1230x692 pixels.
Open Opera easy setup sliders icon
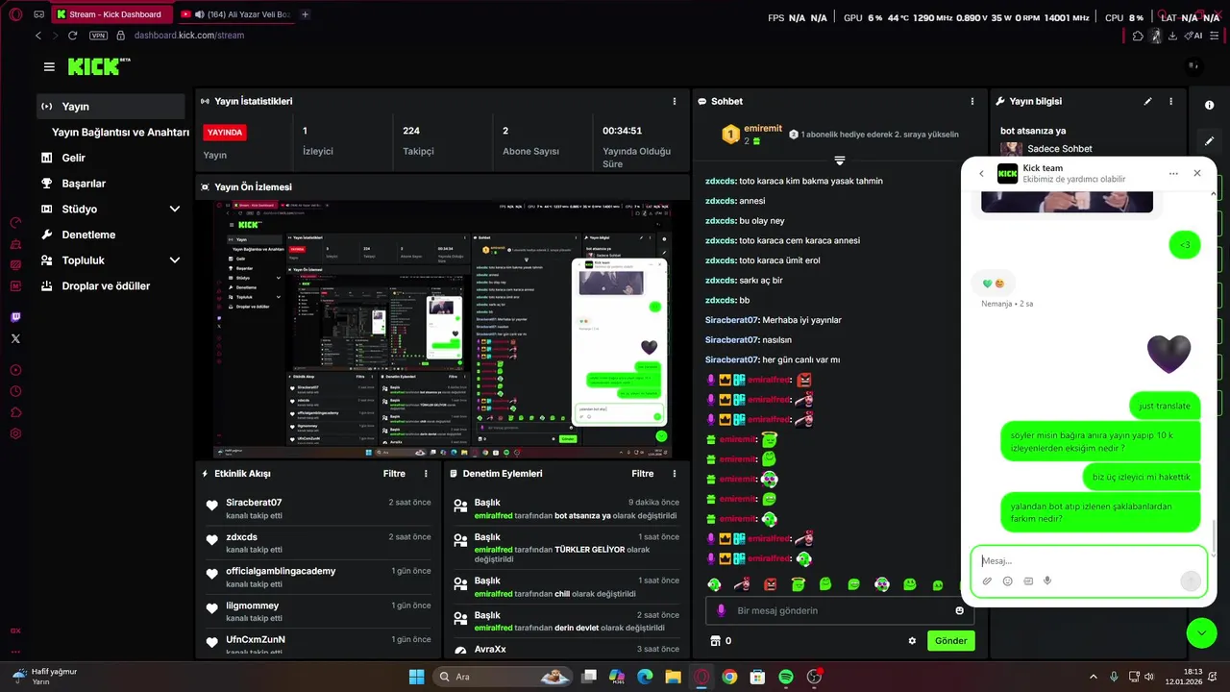(x=1216, y=36)
